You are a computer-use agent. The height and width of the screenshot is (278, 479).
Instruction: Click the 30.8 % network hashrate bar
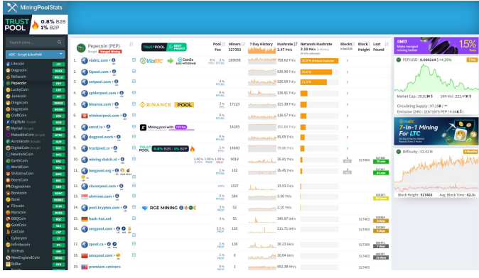point(319,61)
